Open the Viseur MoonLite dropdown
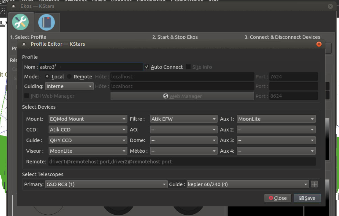The image size is (339, 216). (x=88, y=151)
